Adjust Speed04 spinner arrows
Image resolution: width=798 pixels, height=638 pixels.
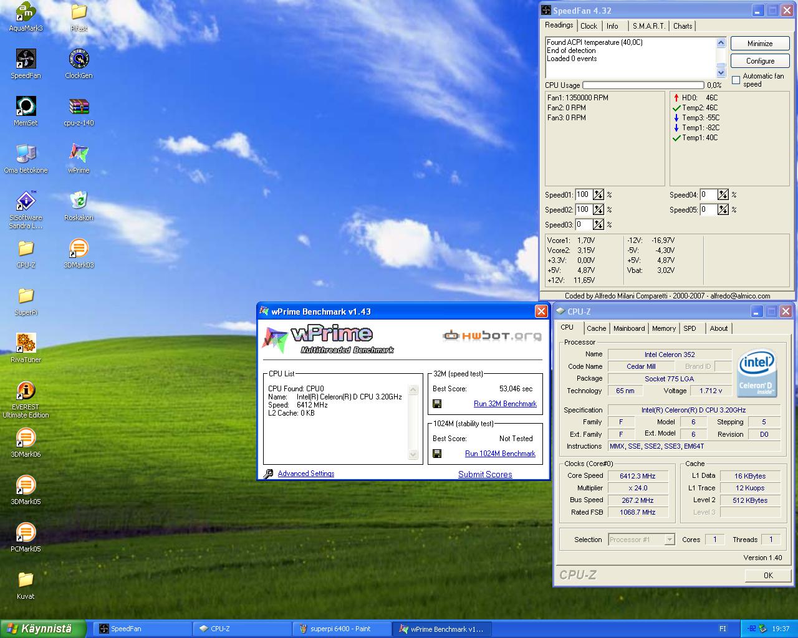tap(723, 194)
